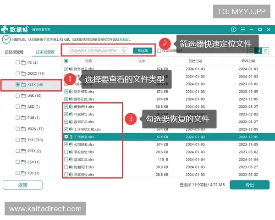Sort files by 修改日期 column header
This screenshot has width=275, height=220.
click(248, 60)
